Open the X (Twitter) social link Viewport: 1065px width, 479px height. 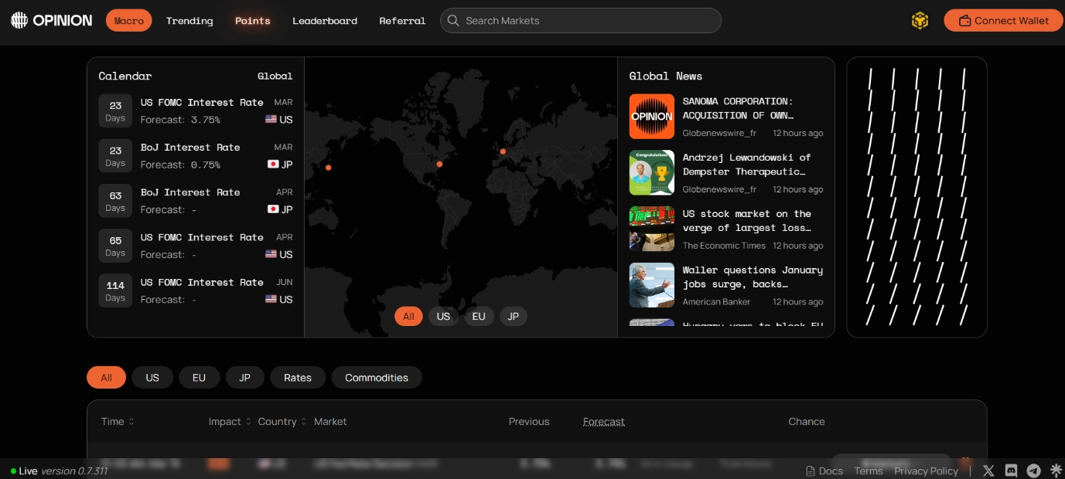point(988,471)
